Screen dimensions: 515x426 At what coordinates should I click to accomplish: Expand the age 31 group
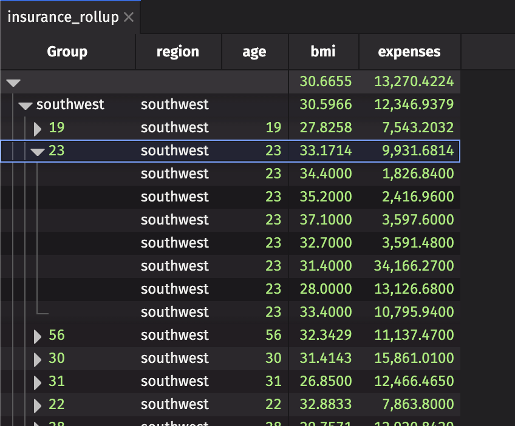(x=37, y=381)
